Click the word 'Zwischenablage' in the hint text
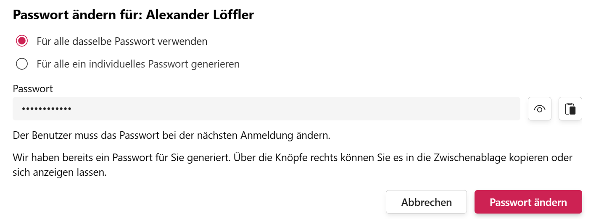This screenshot has height=219, width=596. point(468,157)
